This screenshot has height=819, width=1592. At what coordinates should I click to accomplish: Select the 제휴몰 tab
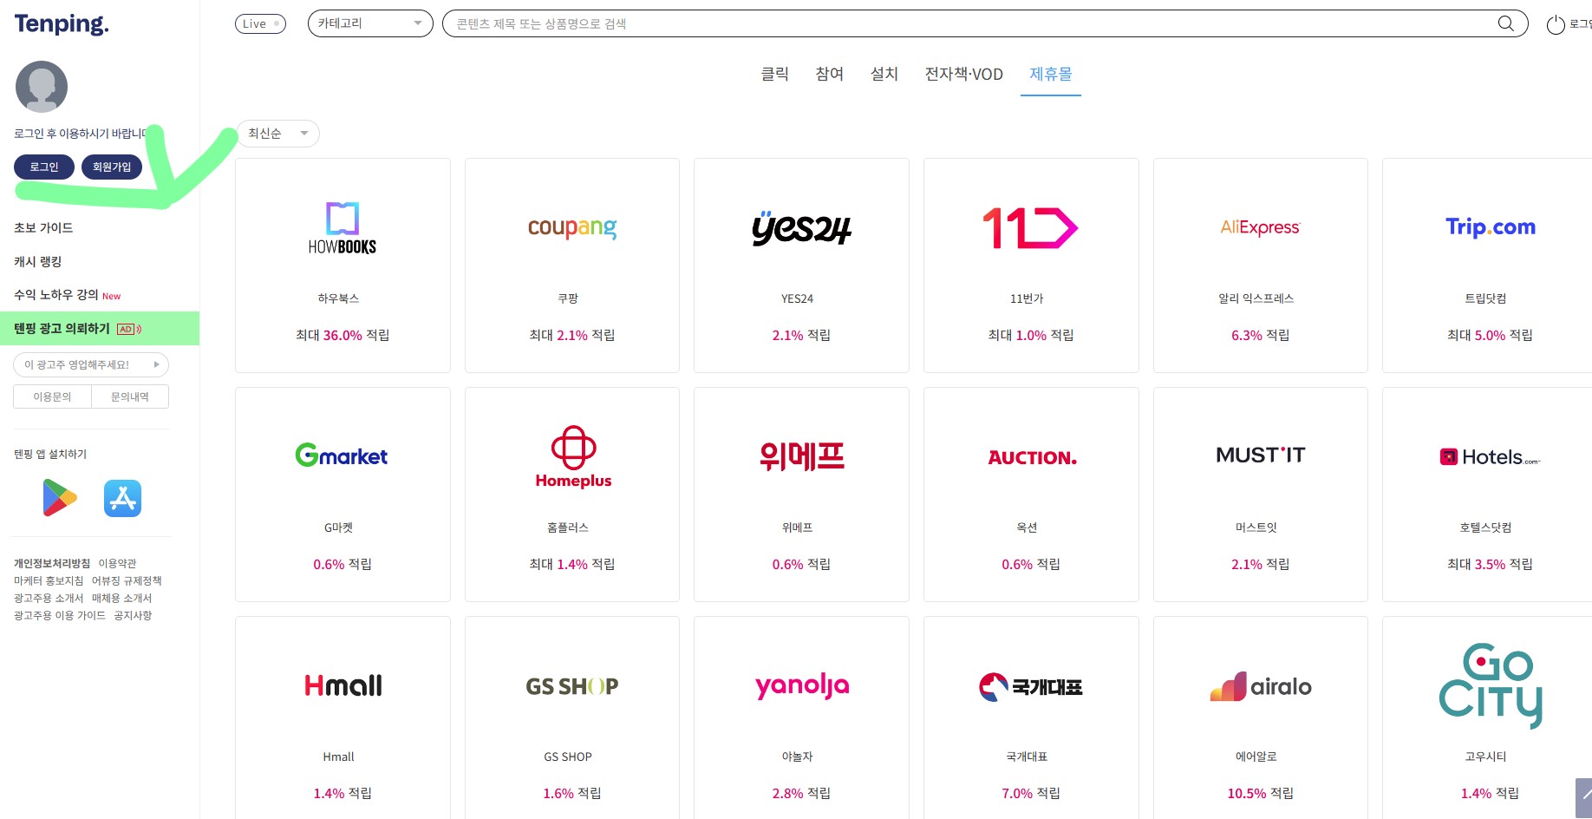point(1051,74)
